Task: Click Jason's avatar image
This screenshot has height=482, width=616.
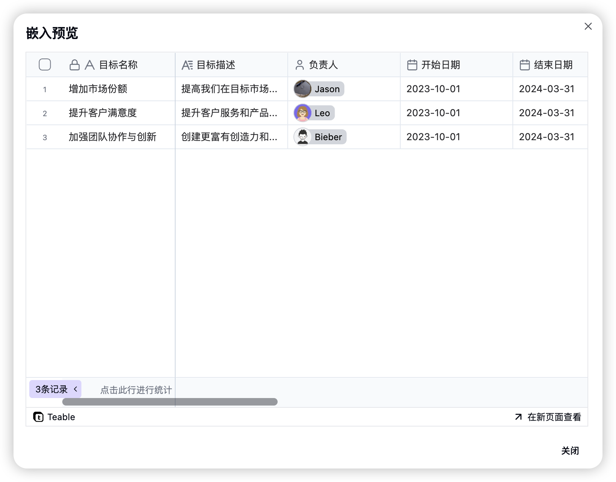Action: (302, 89)
